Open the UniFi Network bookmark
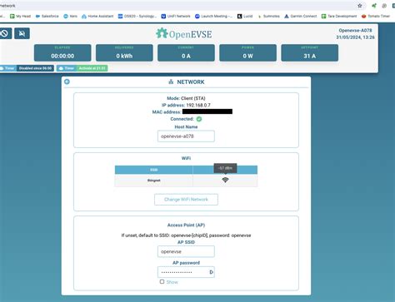Screen dimensions: 395x302 point(176,16)
